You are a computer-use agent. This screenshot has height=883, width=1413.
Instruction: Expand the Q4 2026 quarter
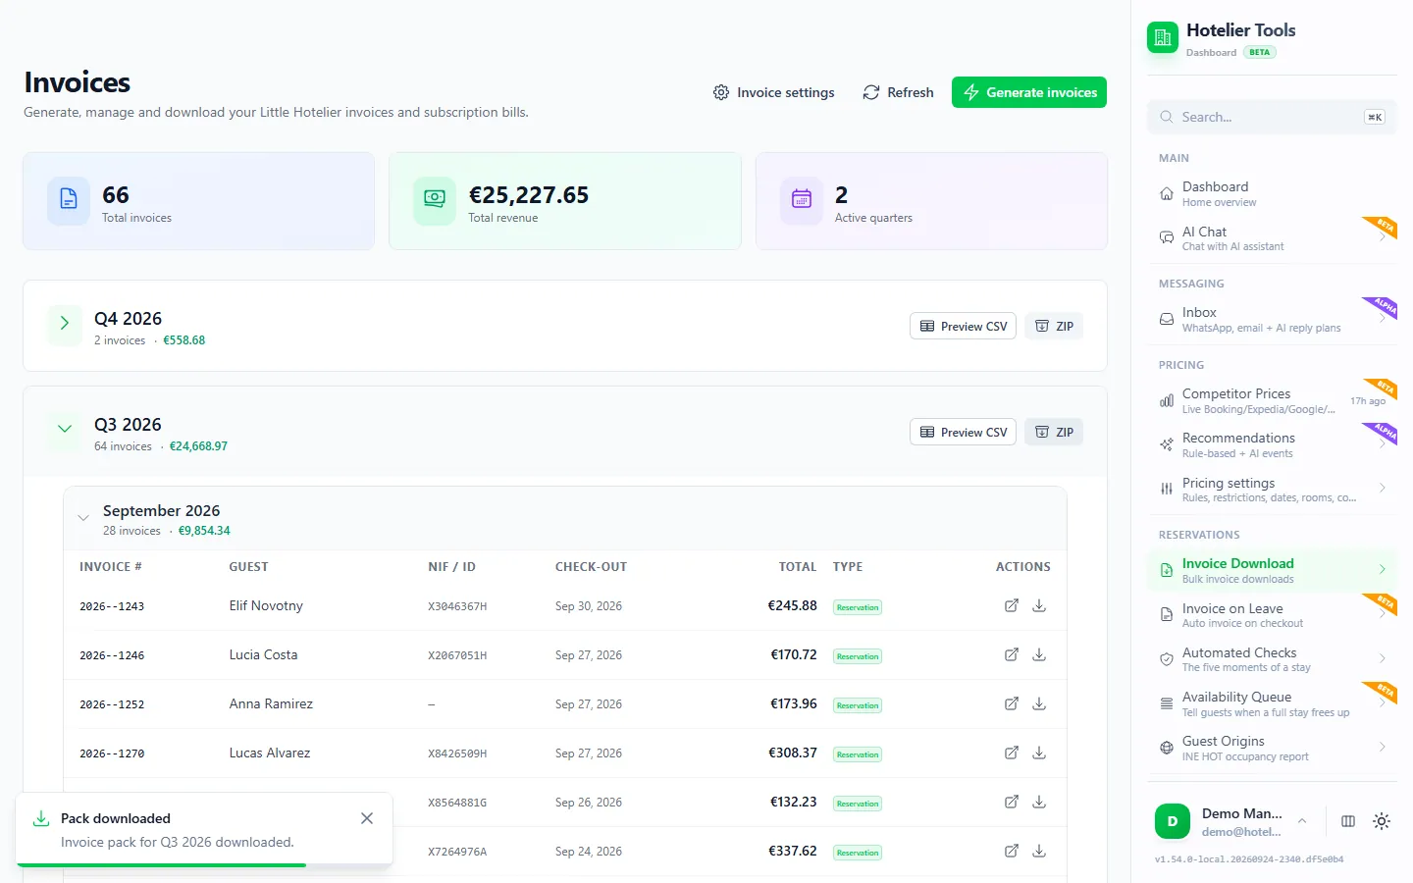pyautogui.click(x=65, y=323)
